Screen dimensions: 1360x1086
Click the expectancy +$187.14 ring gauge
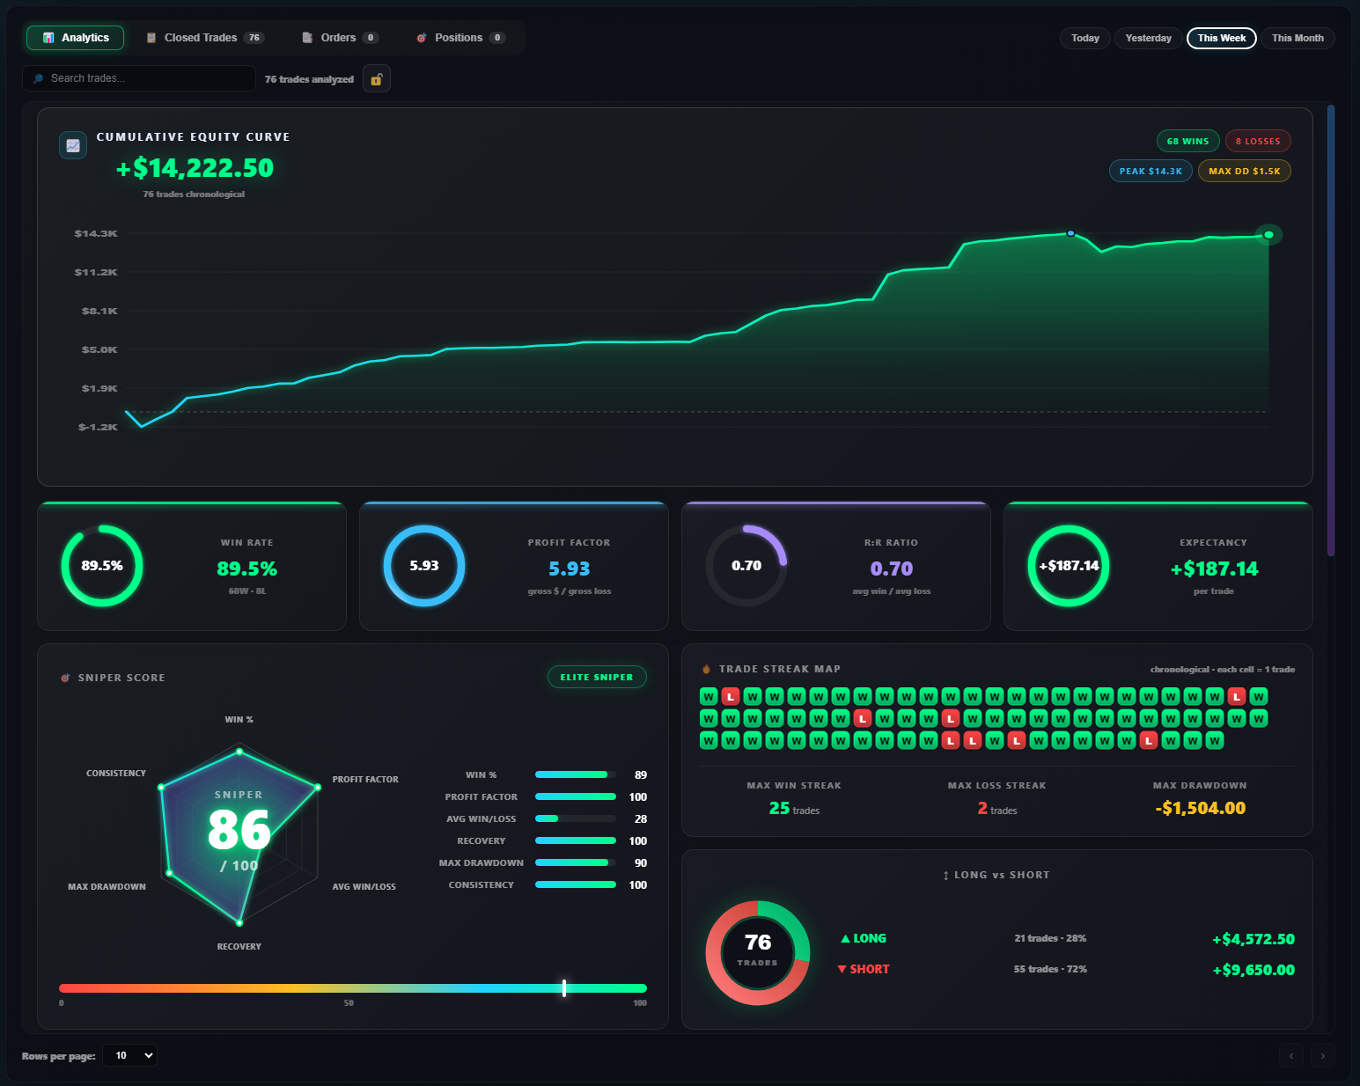pyautogui.click(x=1069, y=566)
